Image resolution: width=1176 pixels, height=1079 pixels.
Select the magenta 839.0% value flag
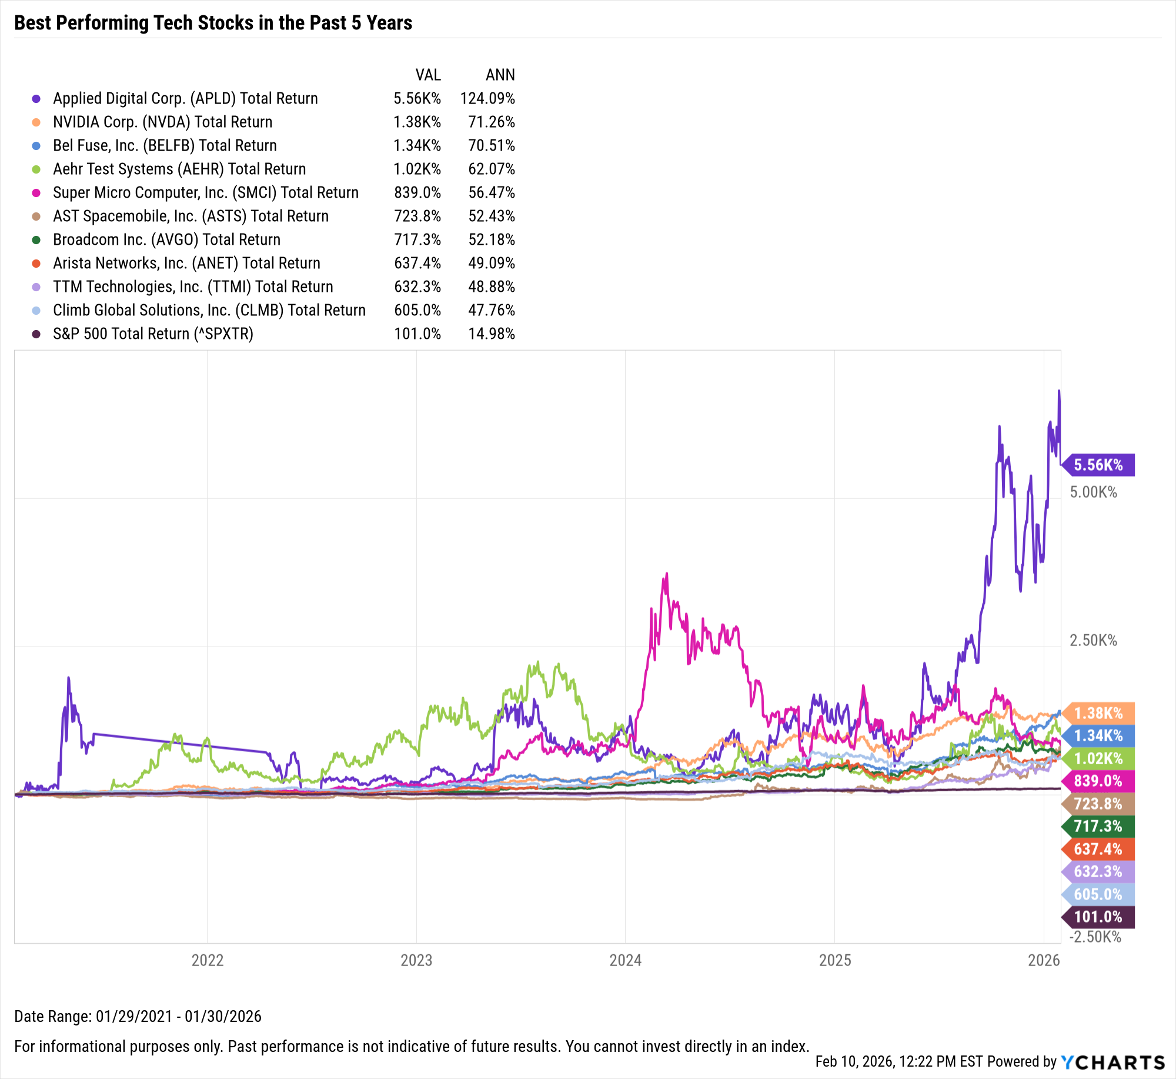(1098, 781)
